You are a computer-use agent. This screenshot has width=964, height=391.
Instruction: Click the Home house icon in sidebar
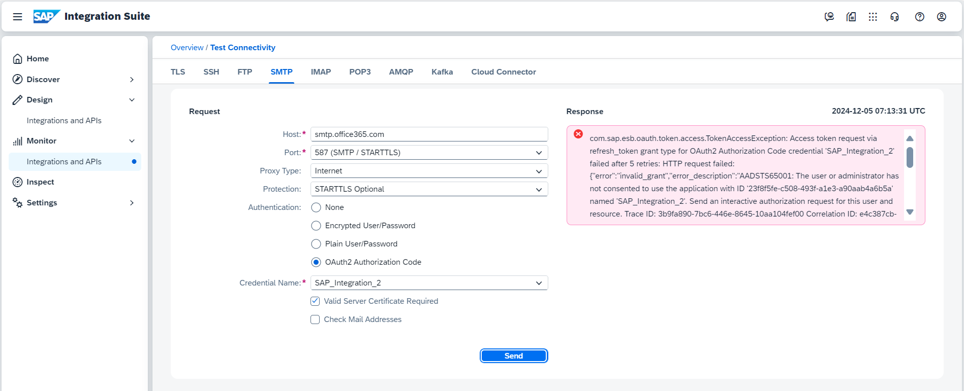(18, 59)
